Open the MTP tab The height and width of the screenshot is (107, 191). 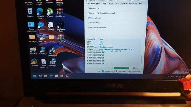[98, 4]
